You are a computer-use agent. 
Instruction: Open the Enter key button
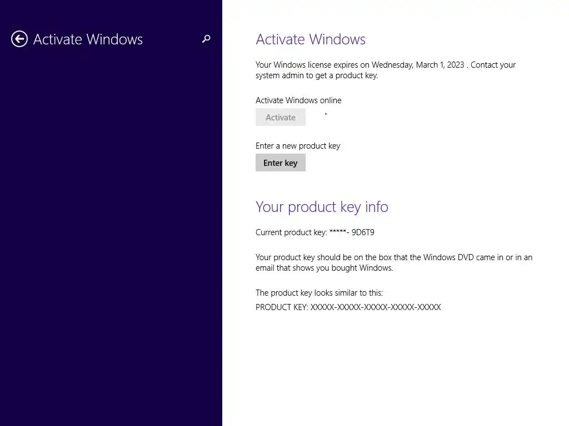pyautogui.click(x=281, y=163)
